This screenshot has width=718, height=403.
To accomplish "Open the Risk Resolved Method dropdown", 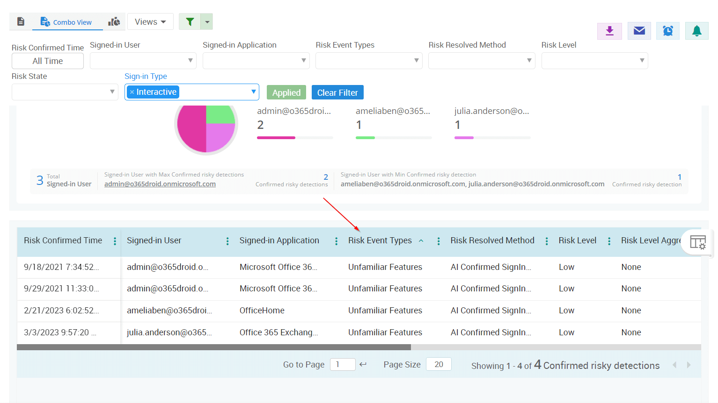I will [x=481, y=61].
